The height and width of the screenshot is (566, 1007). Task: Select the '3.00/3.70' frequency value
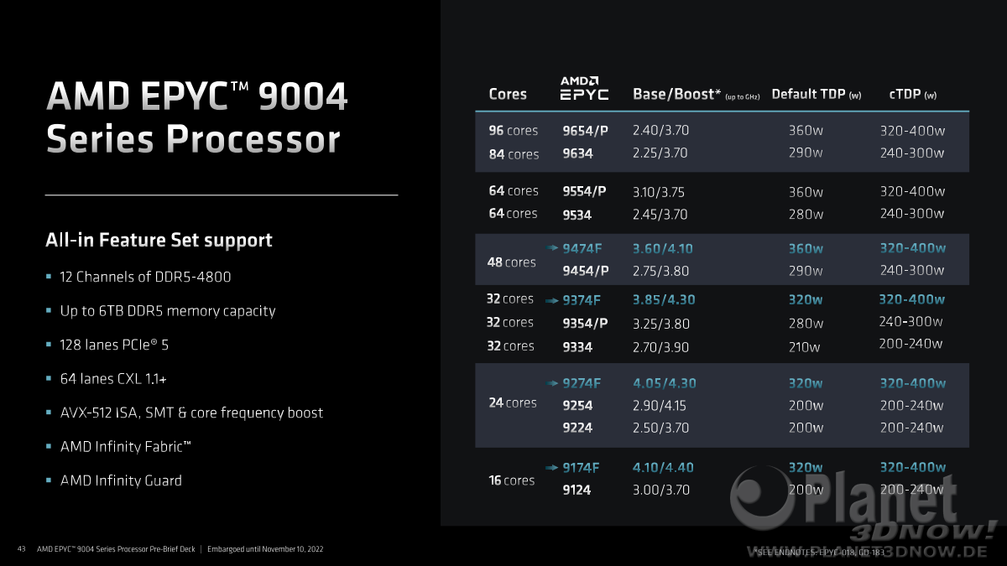pyautogui.click(x=660, y=490)
